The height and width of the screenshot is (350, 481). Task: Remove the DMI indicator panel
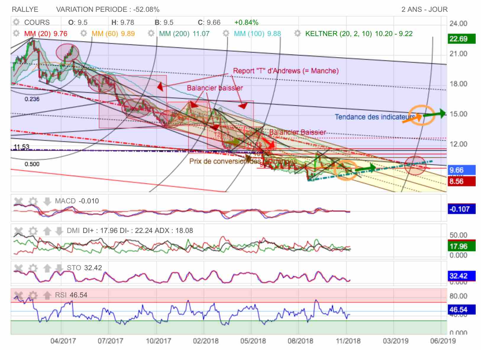tap(19, 231)
